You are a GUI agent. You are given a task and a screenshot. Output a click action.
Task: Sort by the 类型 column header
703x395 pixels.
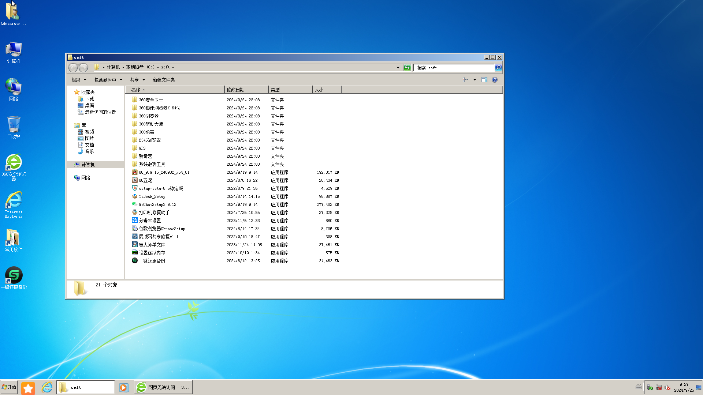point(290,90)
